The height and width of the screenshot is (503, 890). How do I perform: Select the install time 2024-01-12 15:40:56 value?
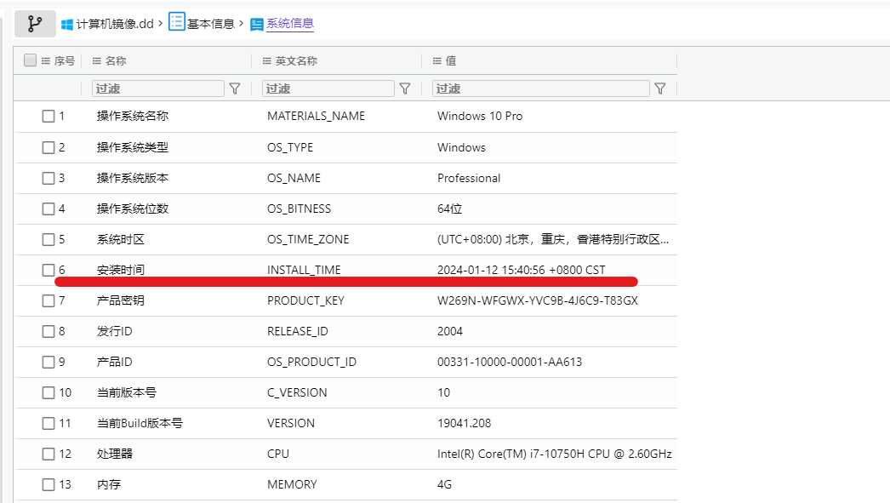click(521, 271)
